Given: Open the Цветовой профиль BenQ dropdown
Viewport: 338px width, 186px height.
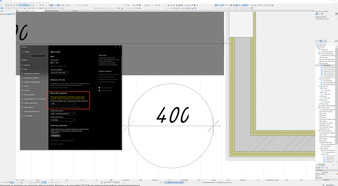Looking at the screenshot, I should [59, 73].
